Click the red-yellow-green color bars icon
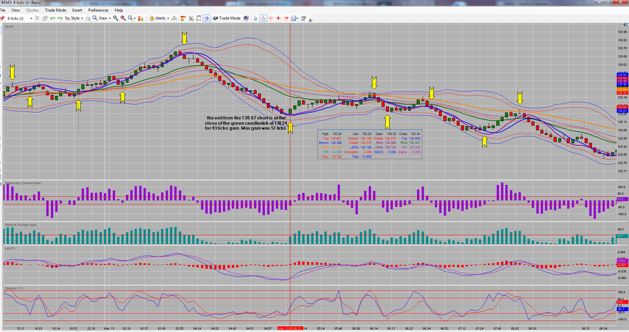Image resolution: width=629 pixels, height=332 pixels. 183,18
